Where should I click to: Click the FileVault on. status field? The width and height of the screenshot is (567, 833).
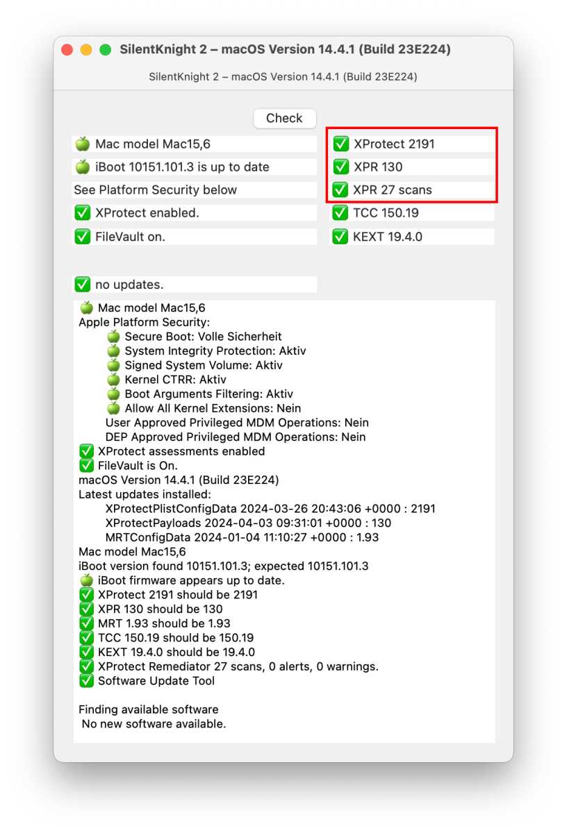195,237
